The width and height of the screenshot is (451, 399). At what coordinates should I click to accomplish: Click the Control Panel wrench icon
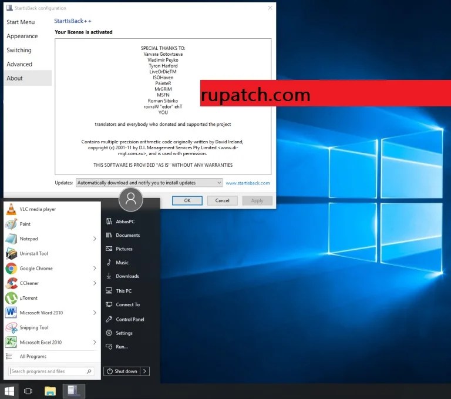pos(109,319)
